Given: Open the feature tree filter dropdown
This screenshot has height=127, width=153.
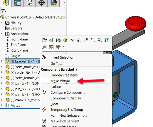Looking at the screenshot, I should pos(4,11).
